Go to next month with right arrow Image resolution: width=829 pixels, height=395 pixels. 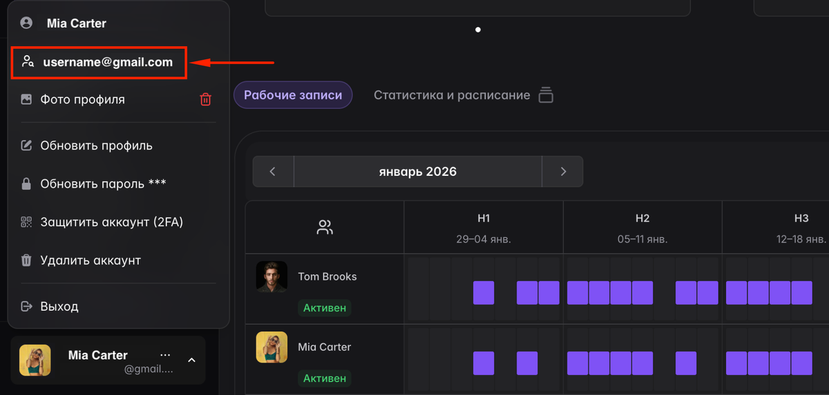tap(563, 172)
